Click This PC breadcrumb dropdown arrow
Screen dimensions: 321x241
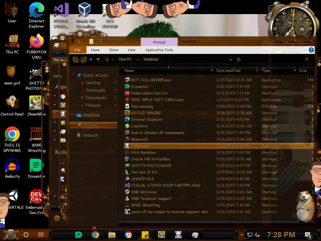pos(138,59)
